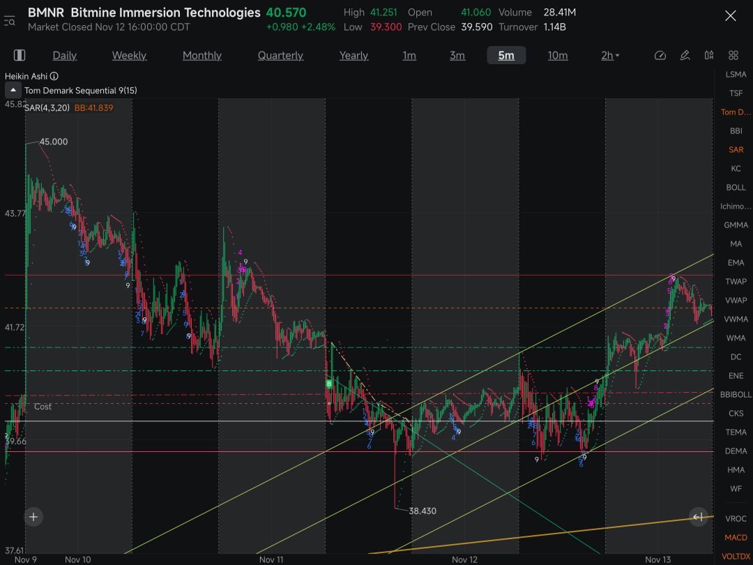Select the pencil drawing tool icon
The image size is (753, 565).
click(685, 55)
